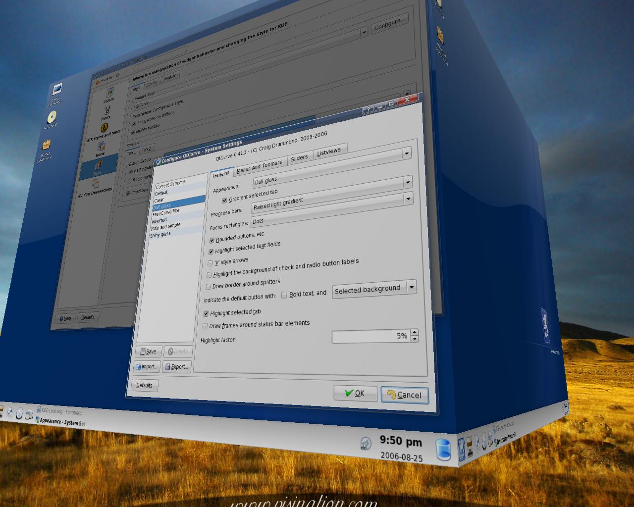Click the CD disc desktop icon

[52, 117]
